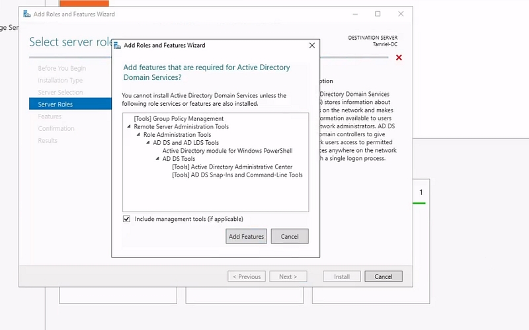Go to Before You Begin step

pyautogui.click(x=61, y=68)
